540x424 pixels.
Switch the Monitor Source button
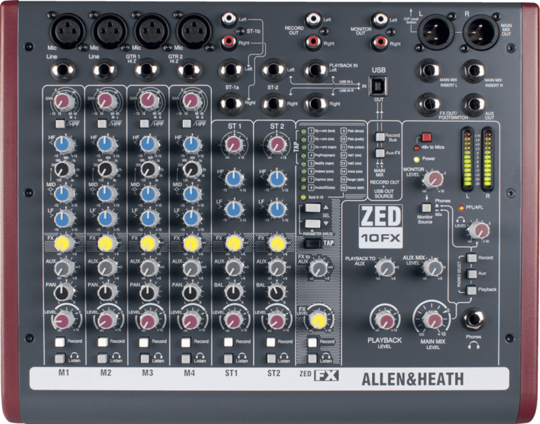(x=426, y=208)
